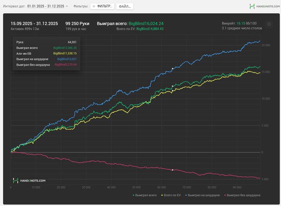Click the 3.1 среднее число столов text
Viewport: 281px width, 206px height.
[242, 28]
